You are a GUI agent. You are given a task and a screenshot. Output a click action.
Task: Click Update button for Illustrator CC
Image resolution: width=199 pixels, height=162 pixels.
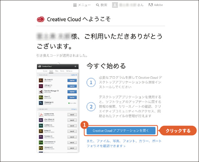point(72,81)
